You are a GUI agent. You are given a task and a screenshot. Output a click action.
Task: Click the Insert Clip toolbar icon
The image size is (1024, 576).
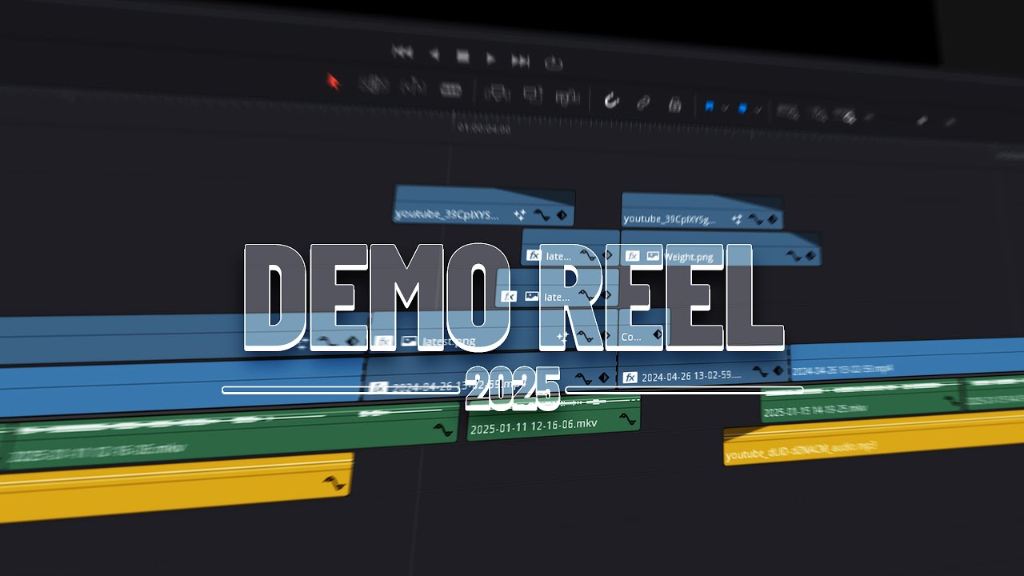click(498, 93)
